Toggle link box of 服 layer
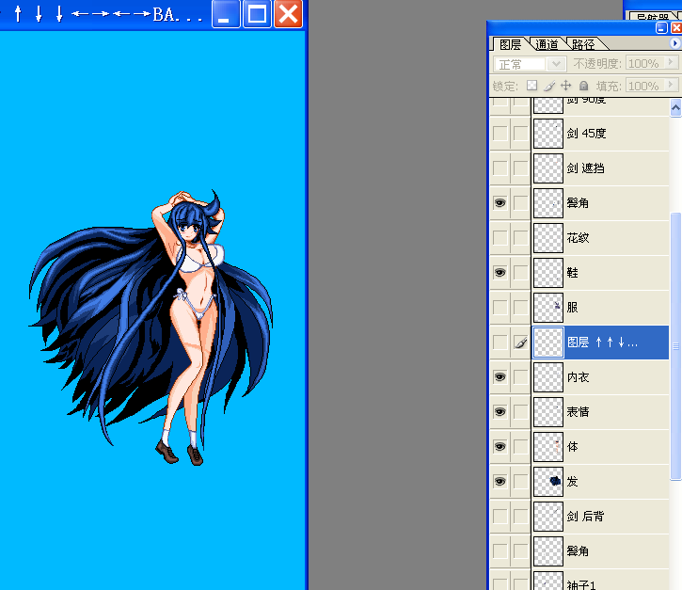The image size is (682, 590). click(521, 308)
